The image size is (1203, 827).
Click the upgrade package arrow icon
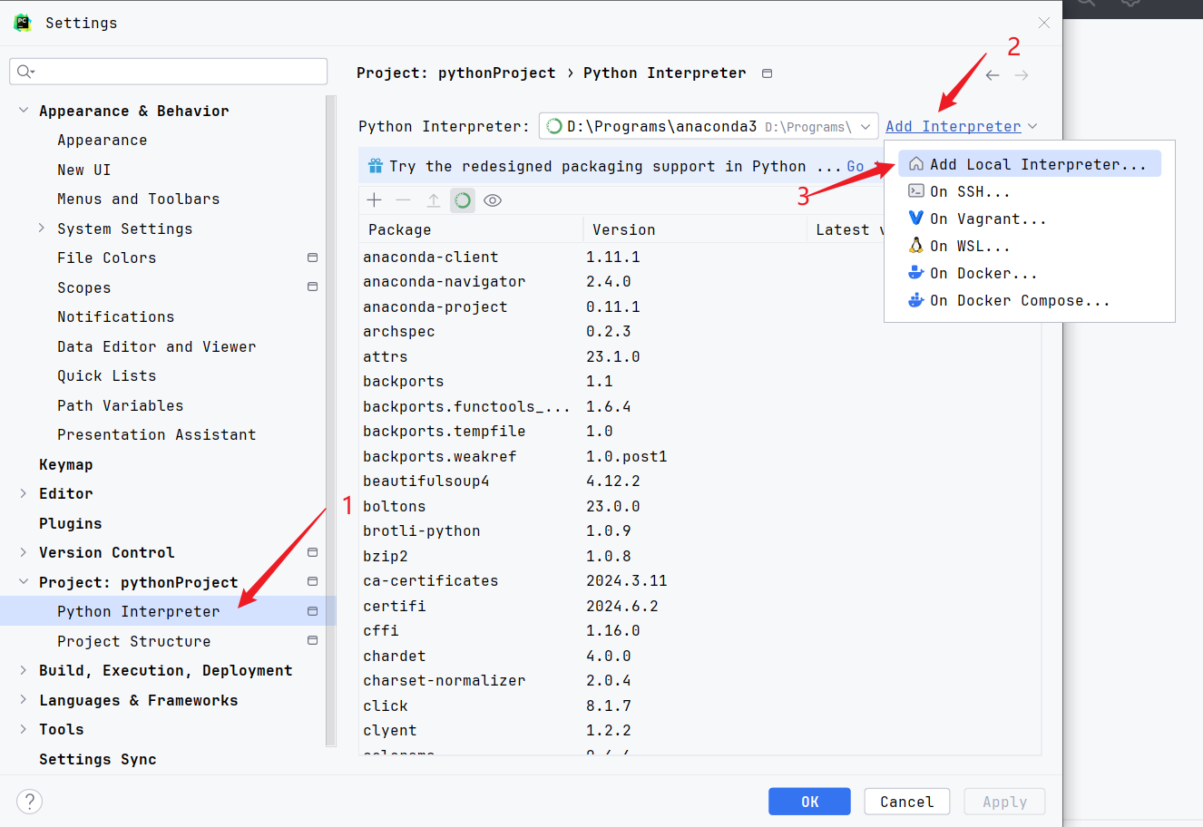coord(434,200)
